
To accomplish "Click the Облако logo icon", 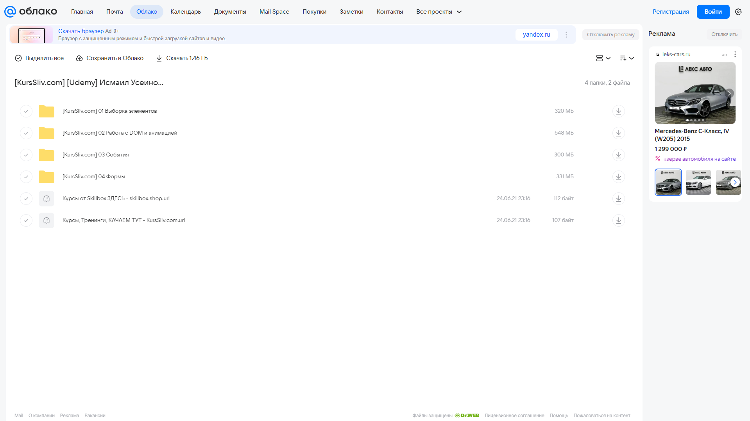I will 10,12.
